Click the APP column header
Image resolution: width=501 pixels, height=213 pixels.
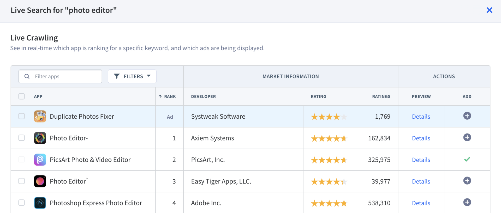click(x=38, y=96)
